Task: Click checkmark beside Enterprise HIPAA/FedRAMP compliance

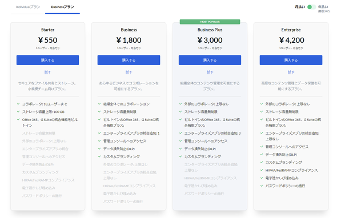Action: (262, 170)
